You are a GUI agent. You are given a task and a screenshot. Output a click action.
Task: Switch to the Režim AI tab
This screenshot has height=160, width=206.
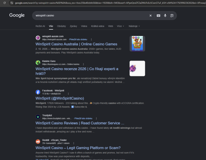40,26
